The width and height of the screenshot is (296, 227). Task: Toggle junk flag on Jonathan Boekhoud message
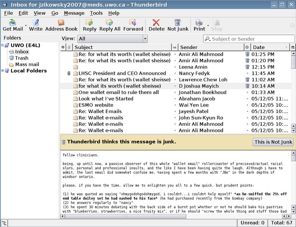pyautogui.click(x=247, y=92)
